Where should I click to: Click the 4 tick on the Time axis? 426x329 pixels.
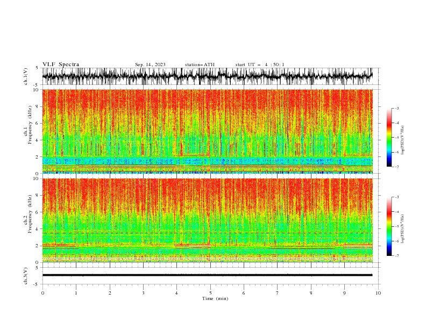tap(176, 293)
